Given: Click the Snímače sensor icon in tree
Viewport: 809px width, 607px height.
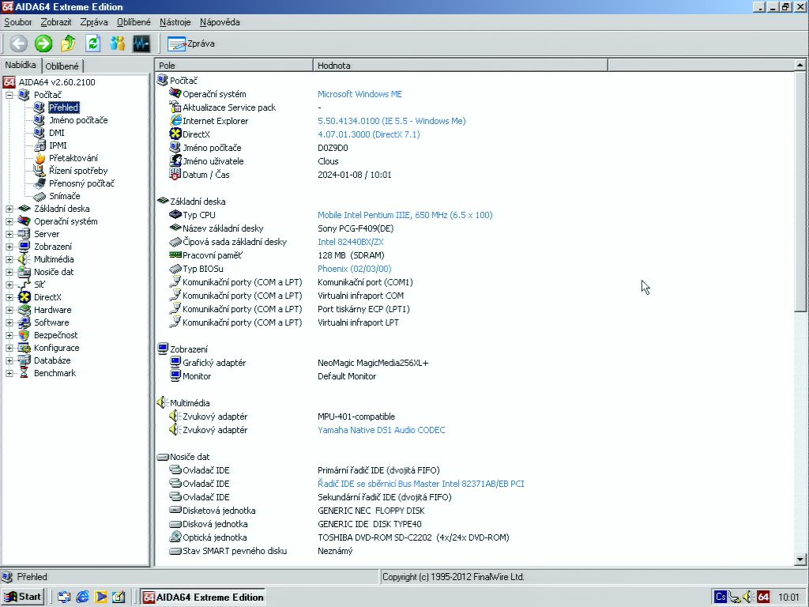Looking at the screenshot, I should pyautogui.click(x=40, y=196).
